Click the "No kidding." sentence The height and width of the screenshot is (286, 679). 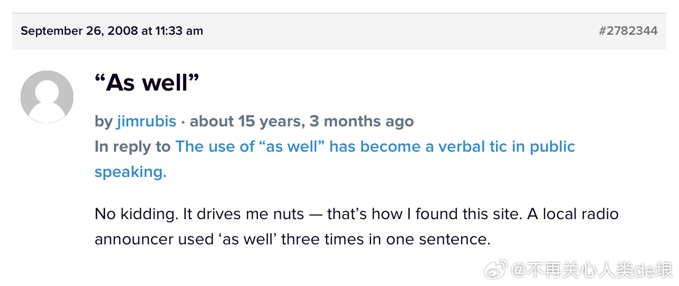click(136, 214)
